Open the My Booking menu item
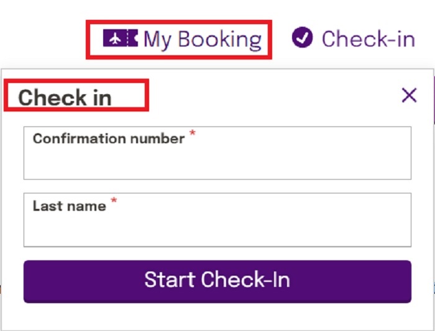The image size is (435, 331). tap(182, 39)
